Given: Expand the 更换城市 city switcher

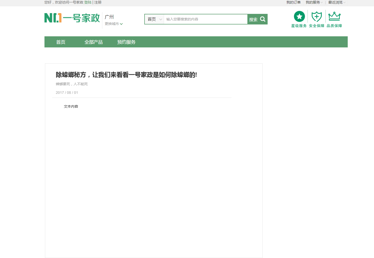Looking at the screenshot, I should pos(114,24).
